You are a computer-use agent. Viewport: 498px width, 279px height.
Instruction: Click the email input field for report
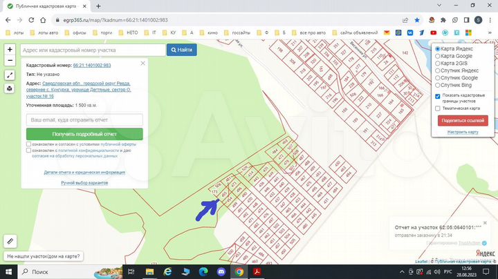[84, 119]
